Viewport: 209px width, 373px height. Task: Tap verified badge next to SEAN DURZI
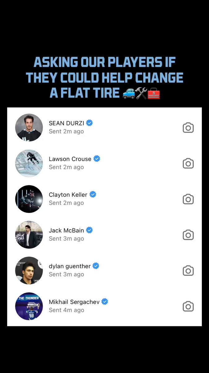coord(89,123)
